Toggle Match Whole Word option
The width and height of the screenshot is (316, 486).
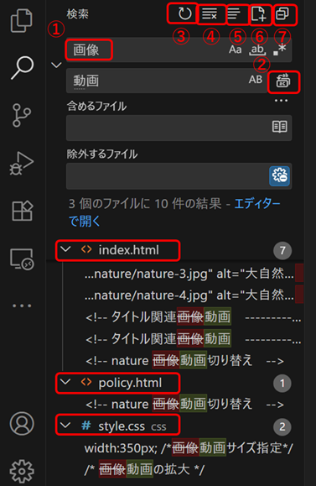(x=257, y=50)
